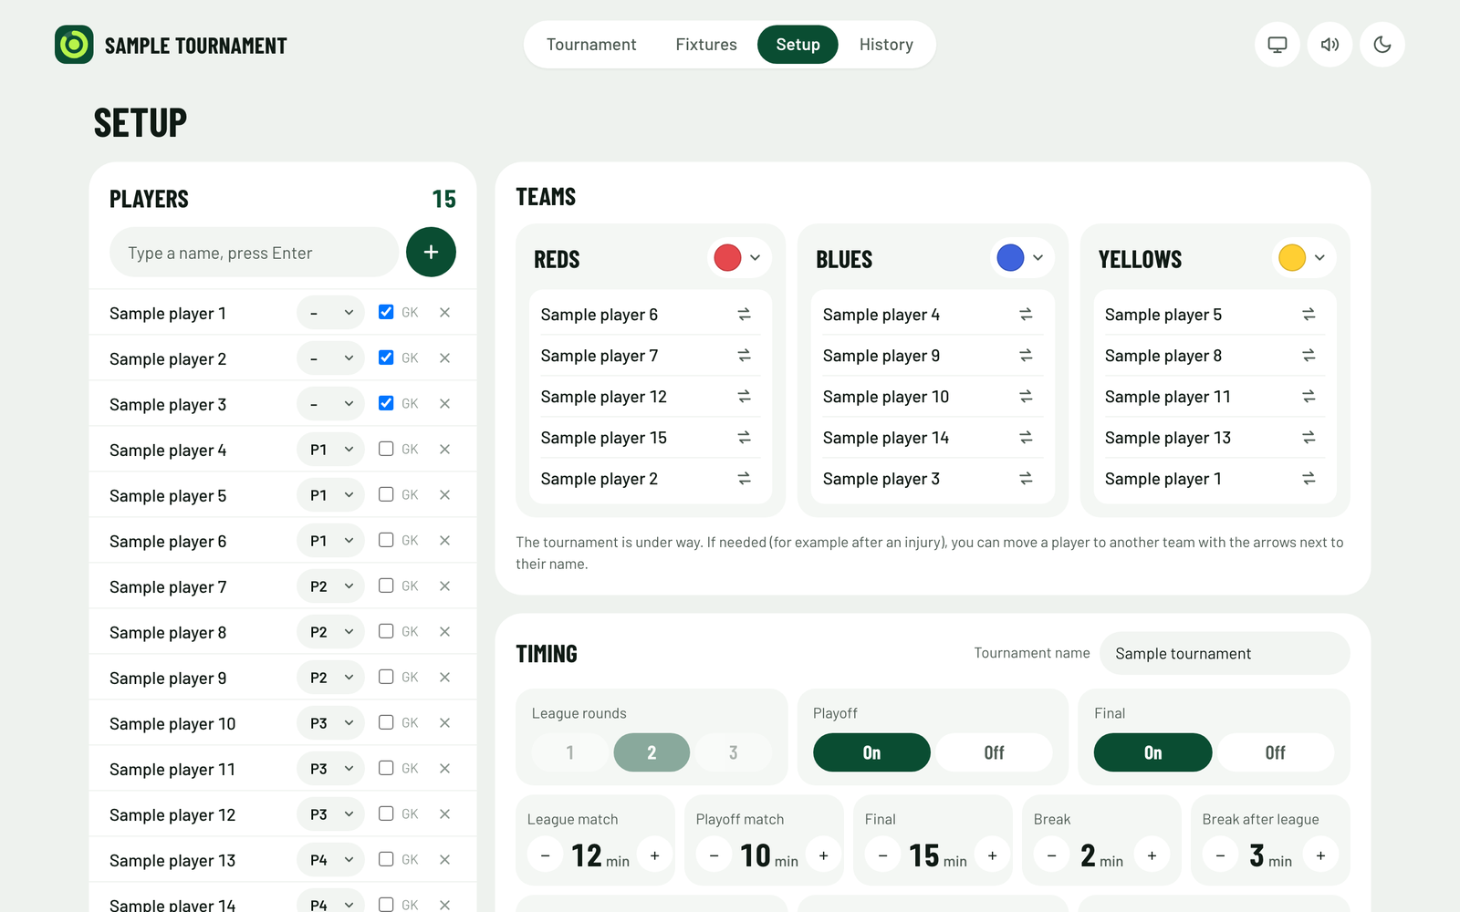Open the Fixtures tab
This screenshot has height=912, width=1460.
pos(706,45)
